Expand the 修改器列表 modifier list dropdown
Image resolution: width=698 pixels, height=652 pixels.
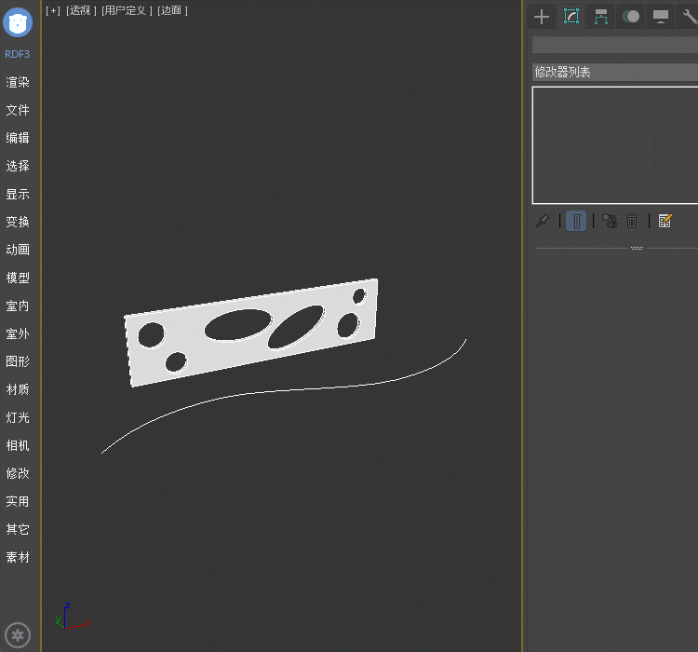(x=614, y=72)
